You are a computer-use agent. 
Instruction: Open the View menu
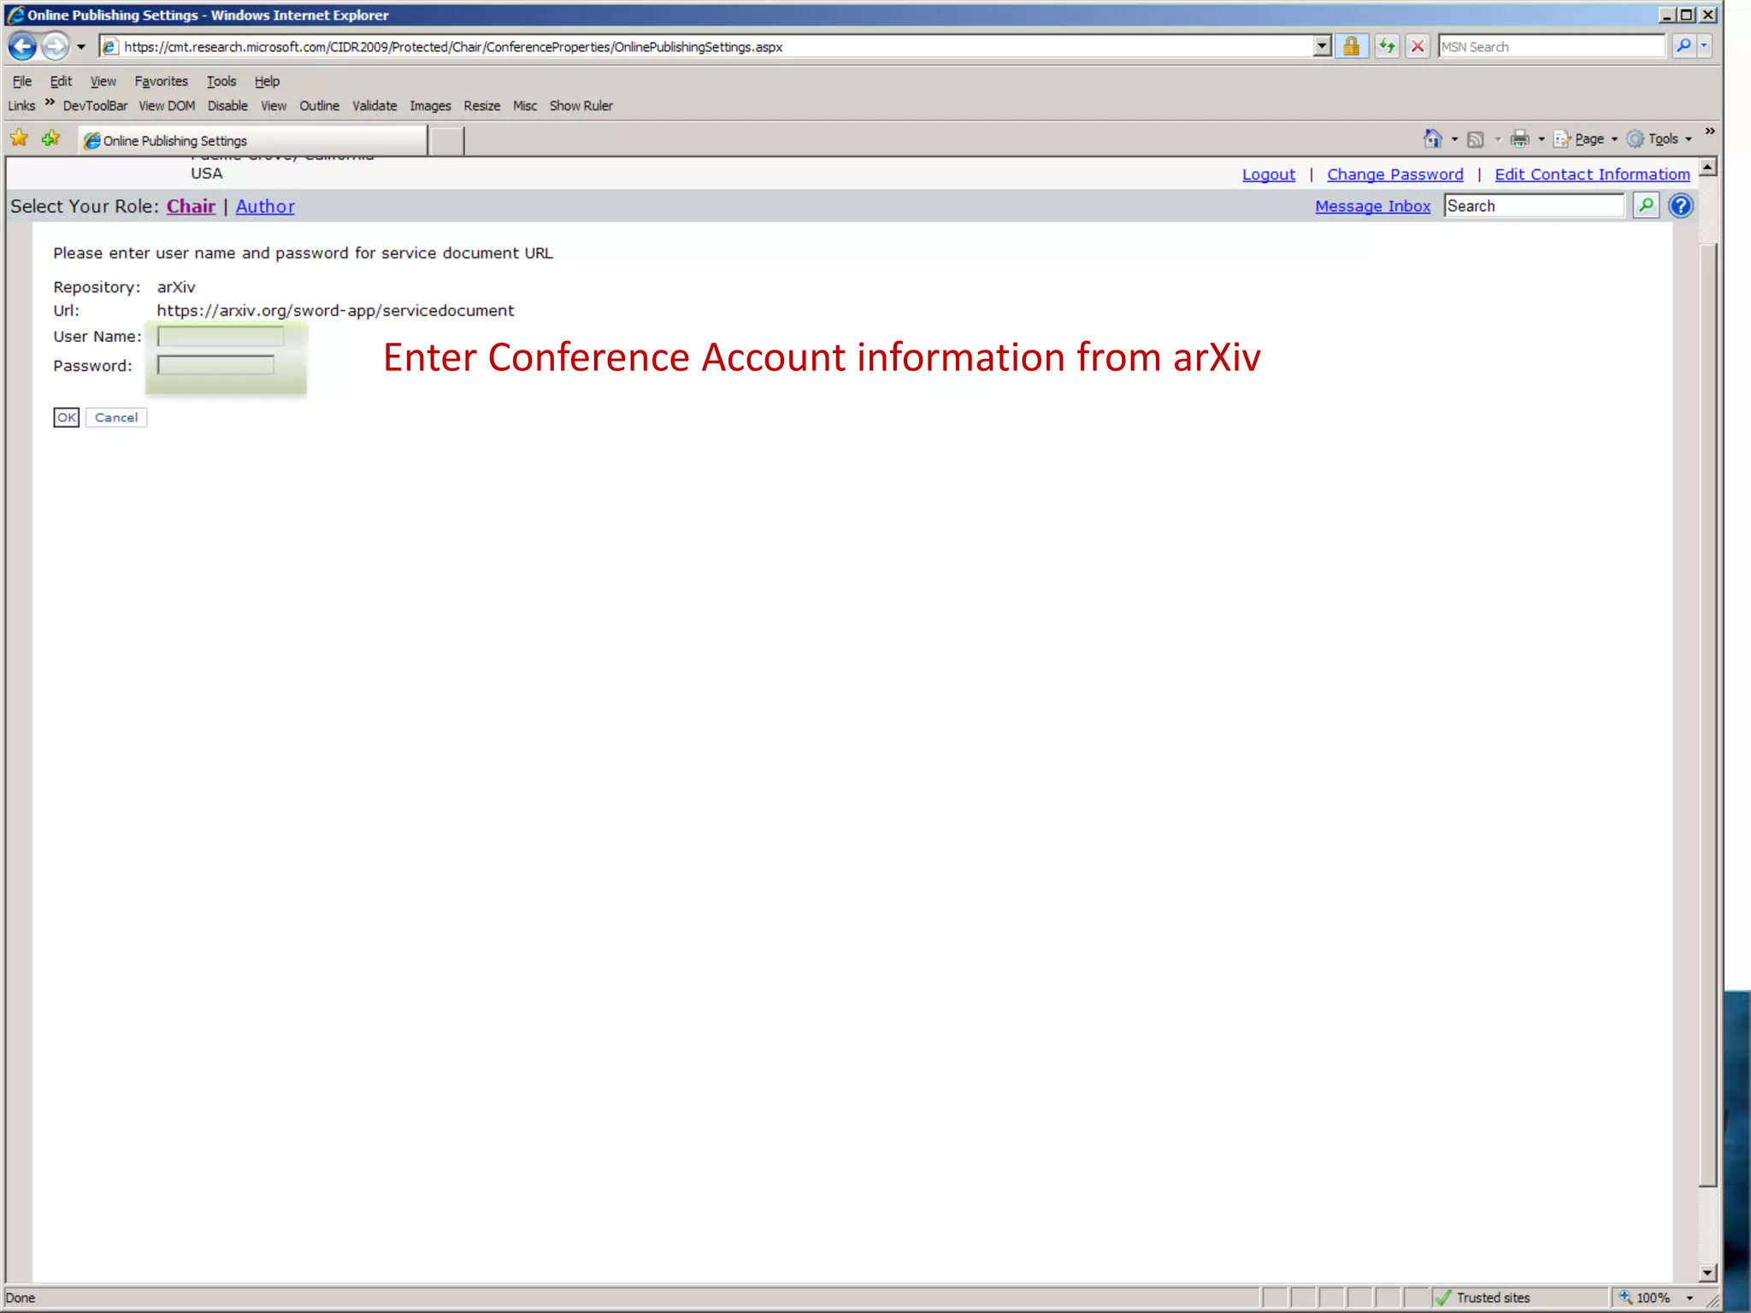pos(103,81)
